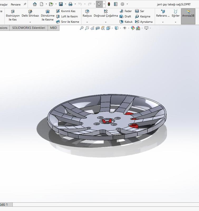Click the Undo arrow icon
The image size is (199, 211).
tap(80, 4)
